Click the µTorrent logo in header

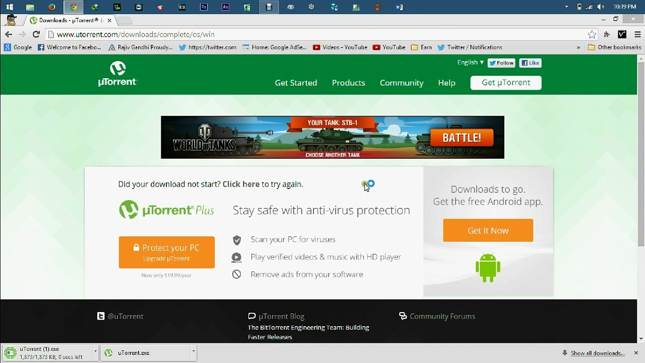pyautogui.click(x=117, y=74)
